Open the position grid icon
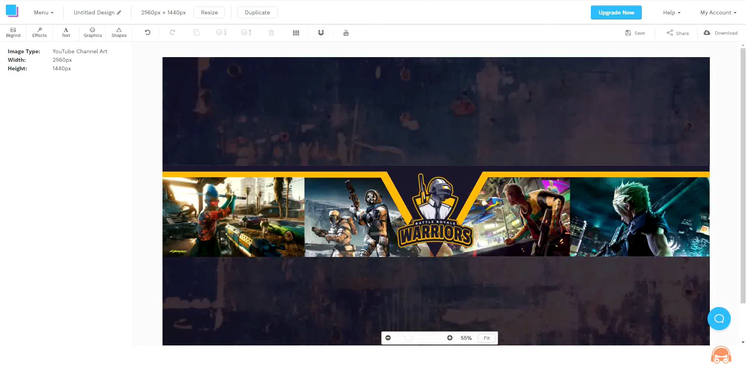The height and width of the screenshot is (380, 746). [296, 33]
